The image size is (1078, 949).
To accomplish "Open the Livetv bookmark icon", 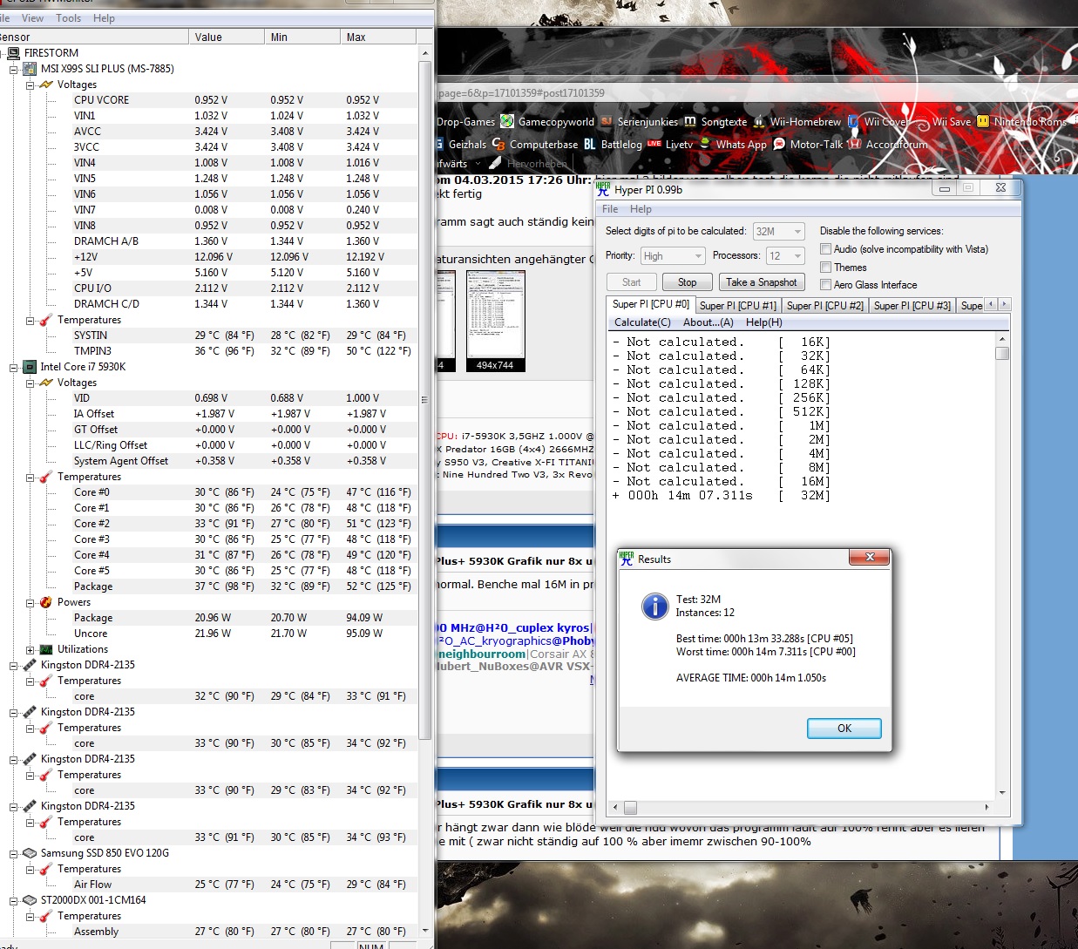I will 654,145.
